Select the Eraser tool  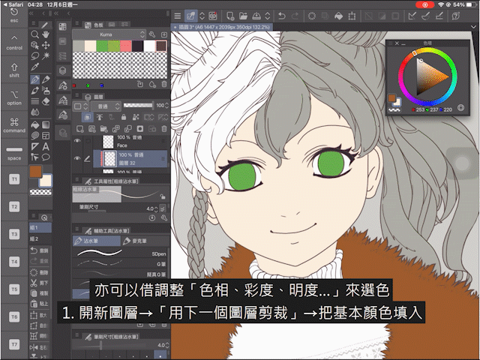46,101
